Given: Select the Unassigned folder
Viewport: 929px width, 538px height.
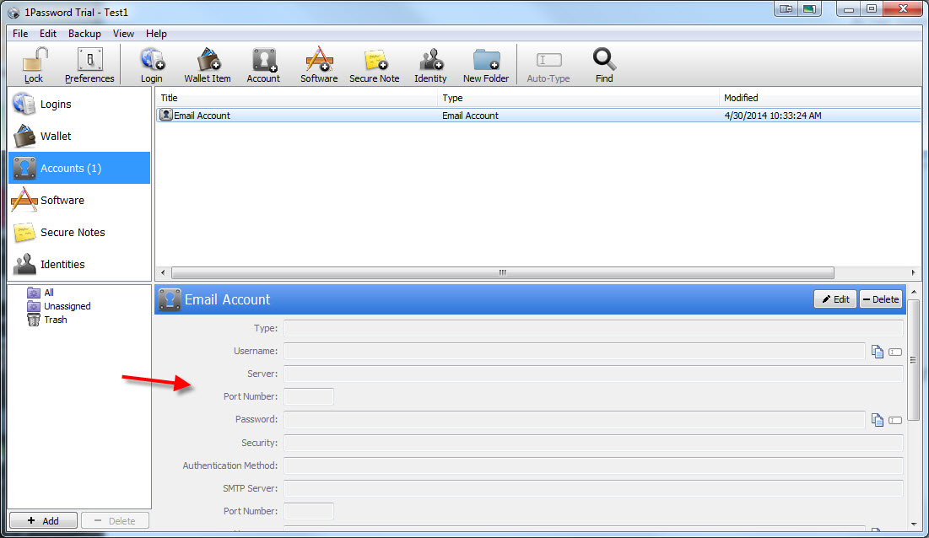Looking at the screenshot, I should click(x=67, y=307).
